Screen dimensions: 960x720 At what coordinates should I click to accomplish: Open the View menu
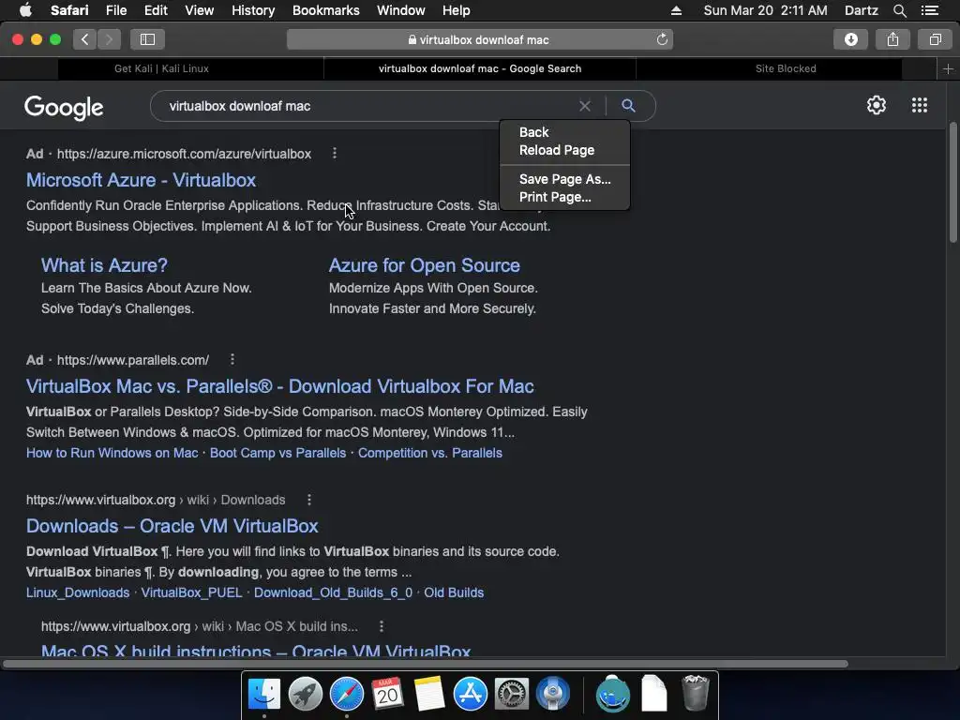pyautogui.click(x=199, y=10)
